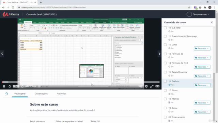Mark lecture 10. Sub Total complete
218x123 pixels.
[165, 28]
